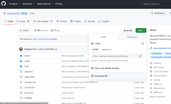
Task: Switch to the Issues tab
Action: coord(23,21)
